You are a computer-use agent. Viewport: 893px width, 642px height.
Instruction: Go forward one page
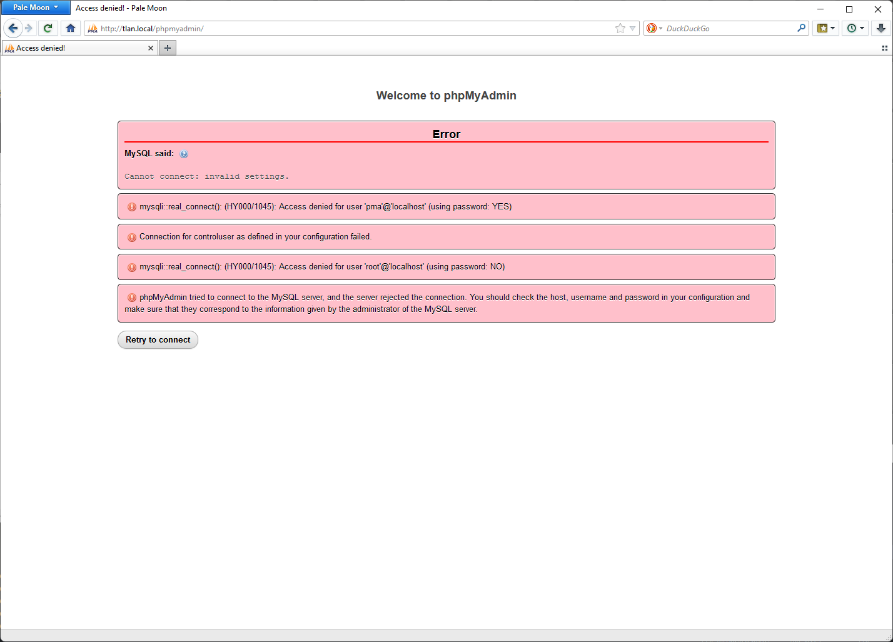coord(29,28)
